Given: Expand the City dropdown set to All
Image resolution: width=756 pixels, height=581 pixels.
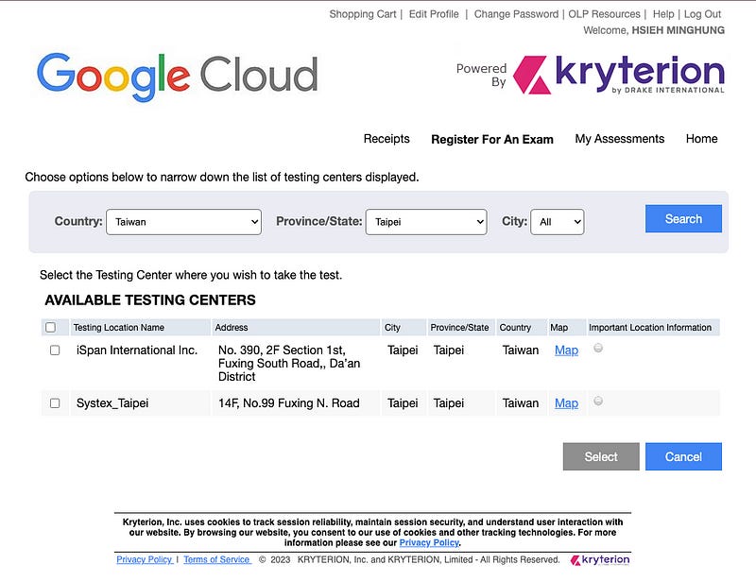Looking at the screenshot, I should pyautogui.click(x=558, y=221).
